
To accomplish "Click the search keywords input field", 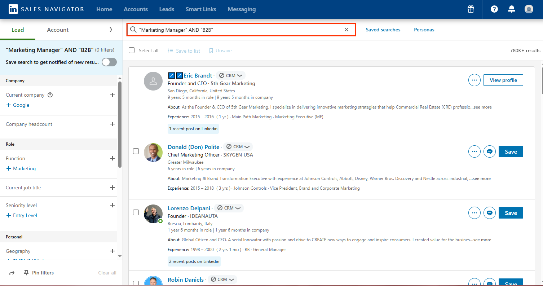I will point(240,30).
